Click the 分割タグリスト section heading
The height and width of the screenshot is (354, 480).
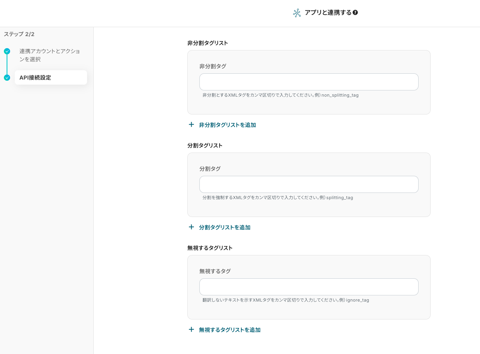[x=205, y=146]
